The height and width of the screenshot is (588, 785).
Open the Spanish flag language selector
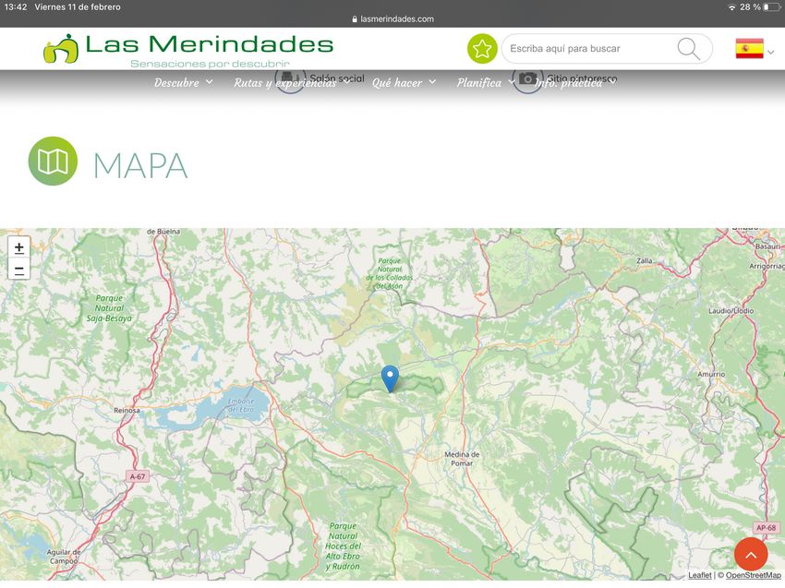755,49
